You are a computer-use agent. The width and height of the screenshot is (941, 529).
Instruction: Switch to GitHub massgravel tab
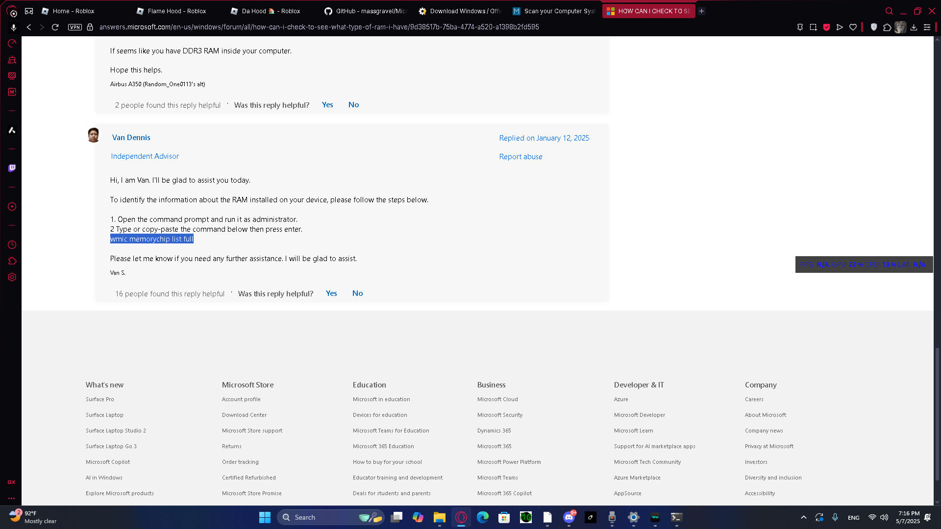tap(365, 11)
